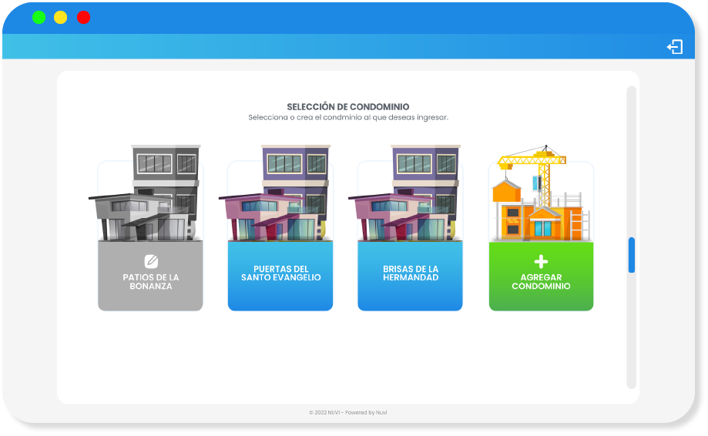Enter the Brisas de la Hermandad condominium
The image size is (708, 436).
click(x=410, y=274)
